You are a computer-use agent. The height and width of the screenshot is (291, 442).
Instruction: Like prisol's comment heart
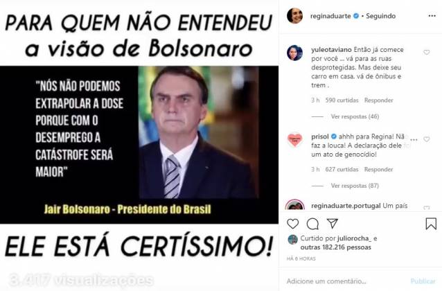(427, 139)
